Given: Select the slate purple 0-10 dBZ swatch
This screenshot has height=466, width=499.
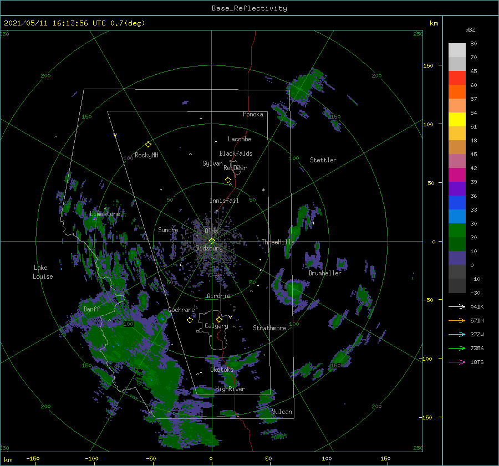Looking at the screenshot, I should (457, 258).
